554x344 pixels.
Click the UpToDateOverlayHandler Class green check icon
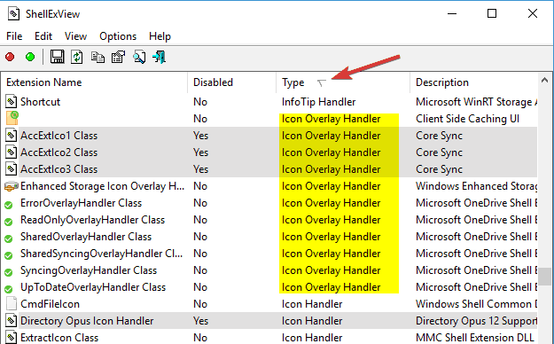pos(9,289)
